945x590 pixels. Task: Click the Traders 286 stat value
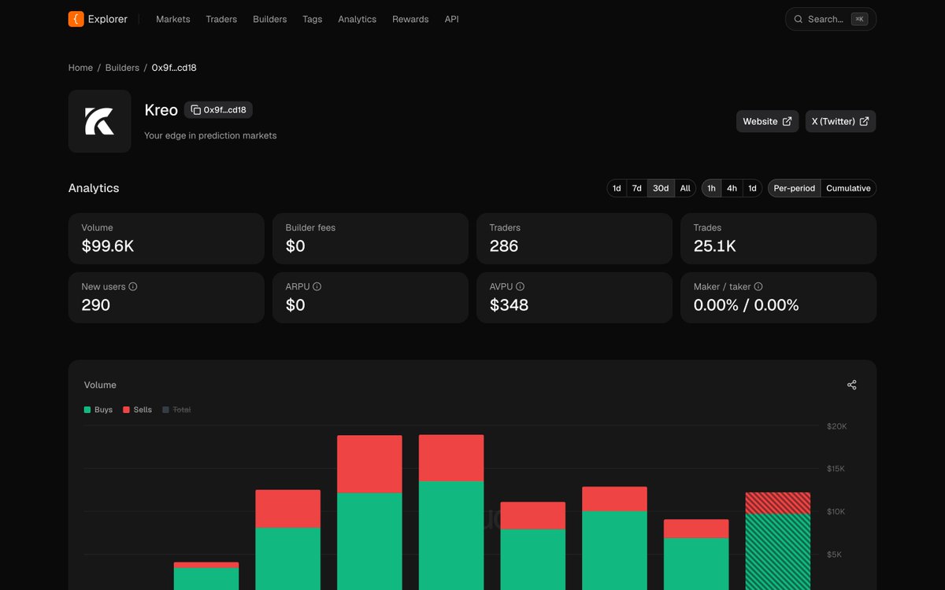tap(504, 246)
